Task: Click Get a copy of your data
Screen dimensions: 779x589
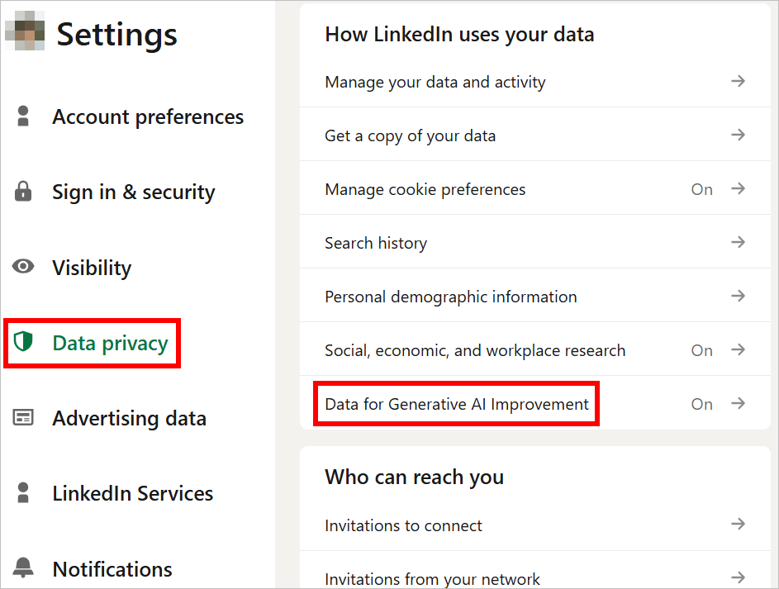Action: point(411,135)
